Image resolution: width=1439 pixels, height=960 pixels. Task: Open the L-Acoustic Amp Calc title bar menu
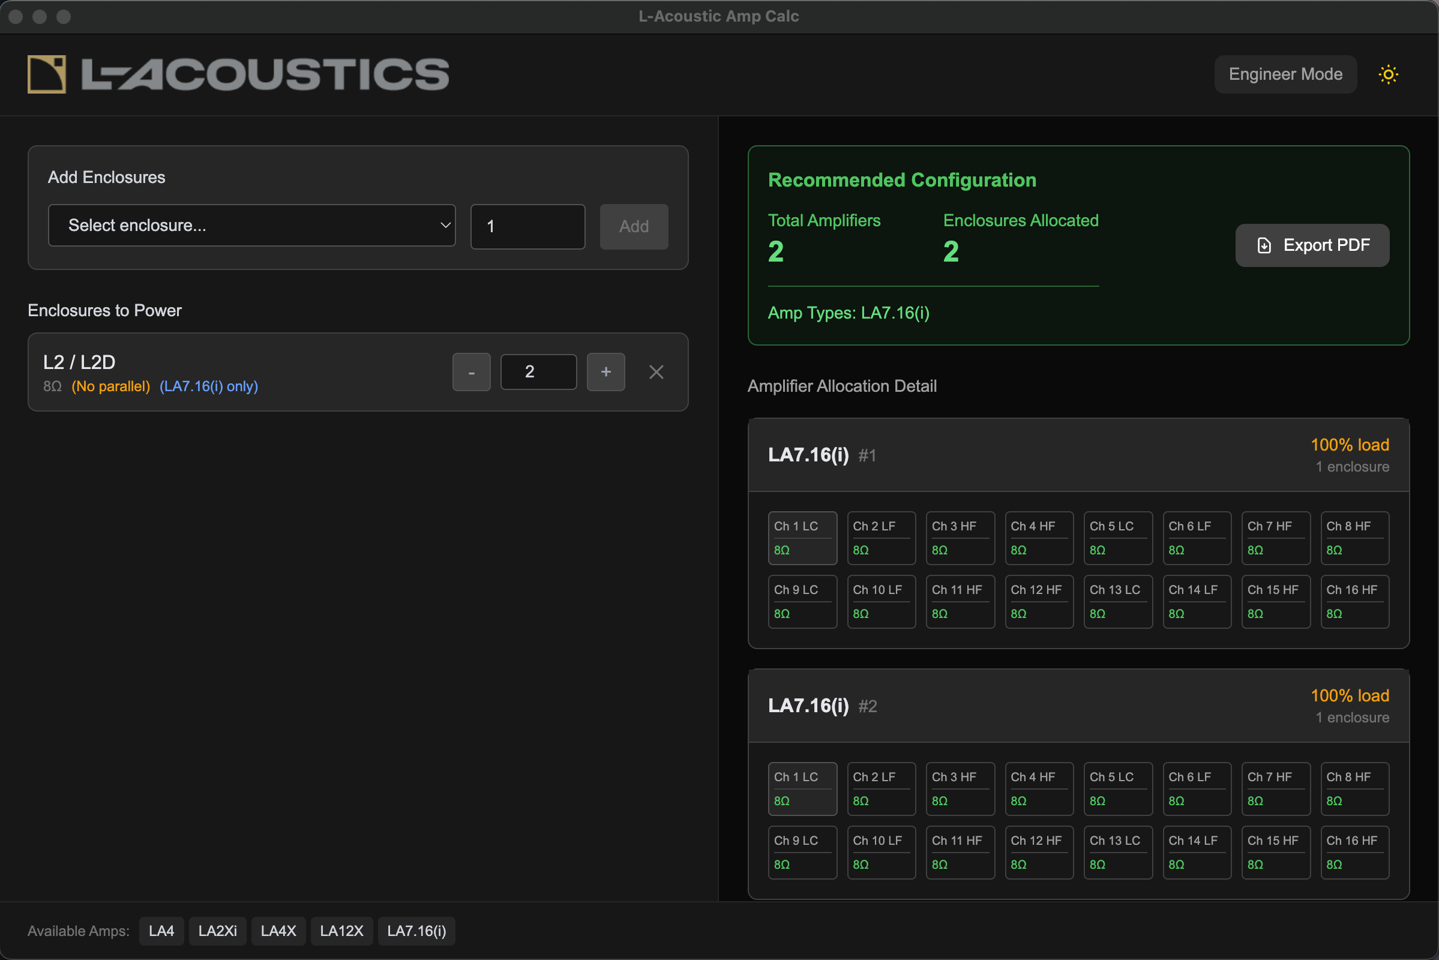click(719, 16)
